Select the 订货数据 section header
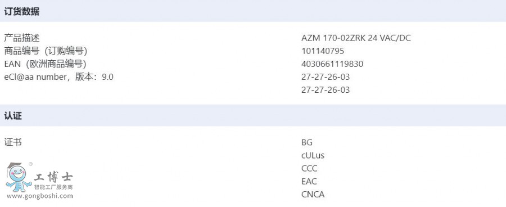 coord(21,11)
